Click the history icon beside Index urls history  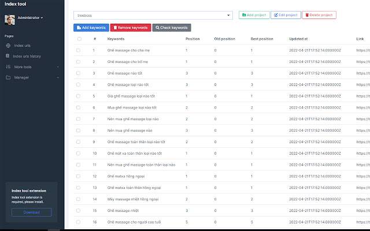tap(8, 56)
